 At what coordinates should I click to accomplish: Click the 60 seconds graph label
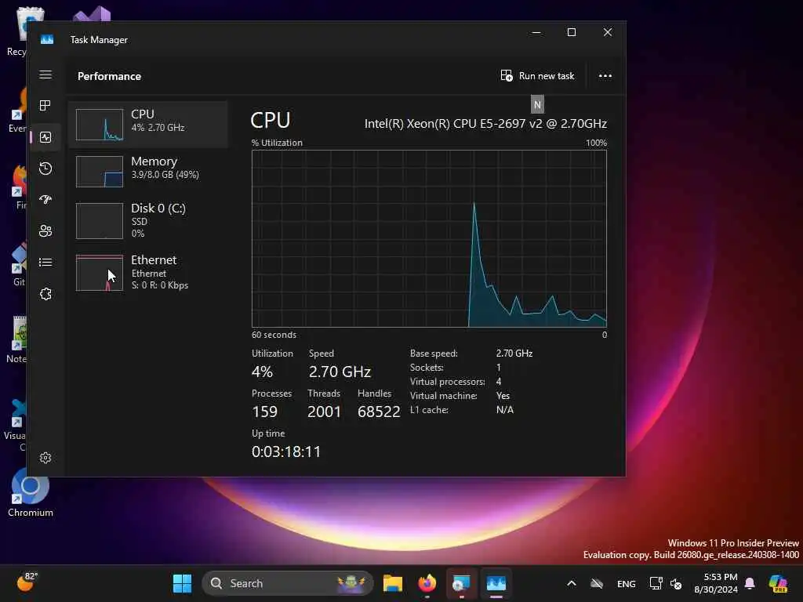274,335
